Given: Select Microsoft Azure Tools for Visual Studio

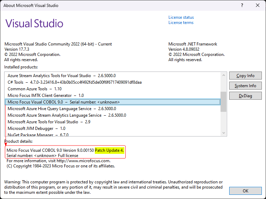Looking at the screenshot, I should (x=49, y=122).
